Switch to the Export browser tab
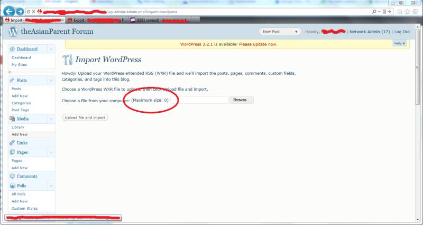The width and height of the screenshot is (423, 225). (97, 20)
